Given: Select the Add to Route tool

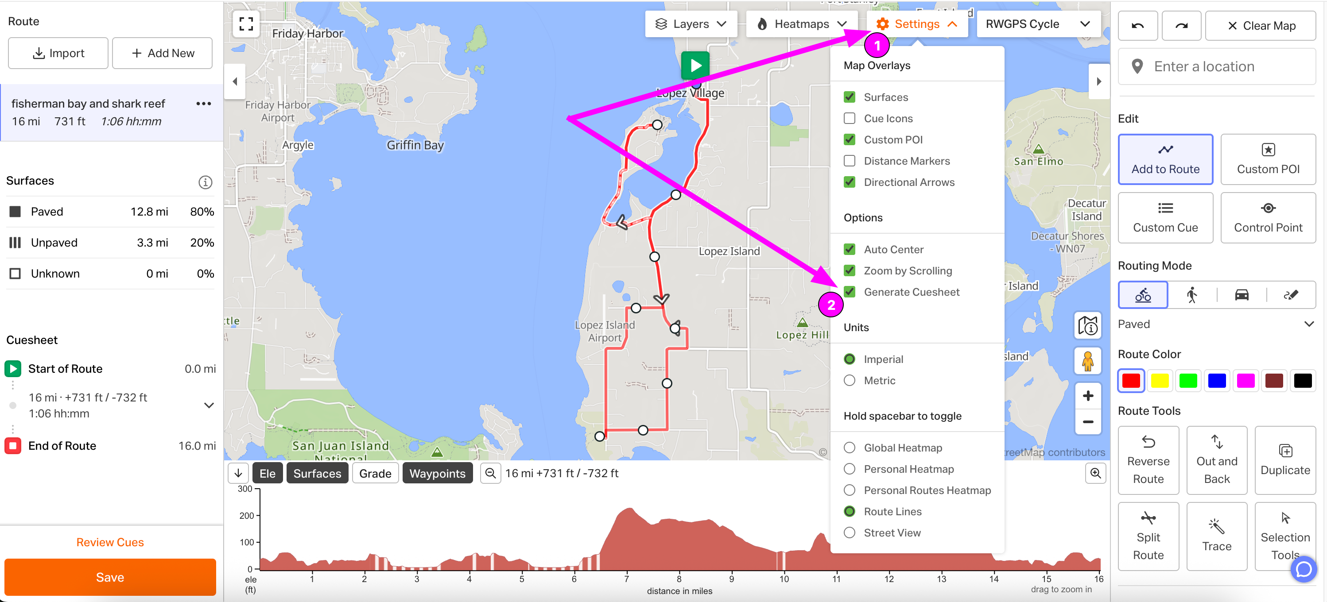Looking at the screenshot, I should point(1165,159).
